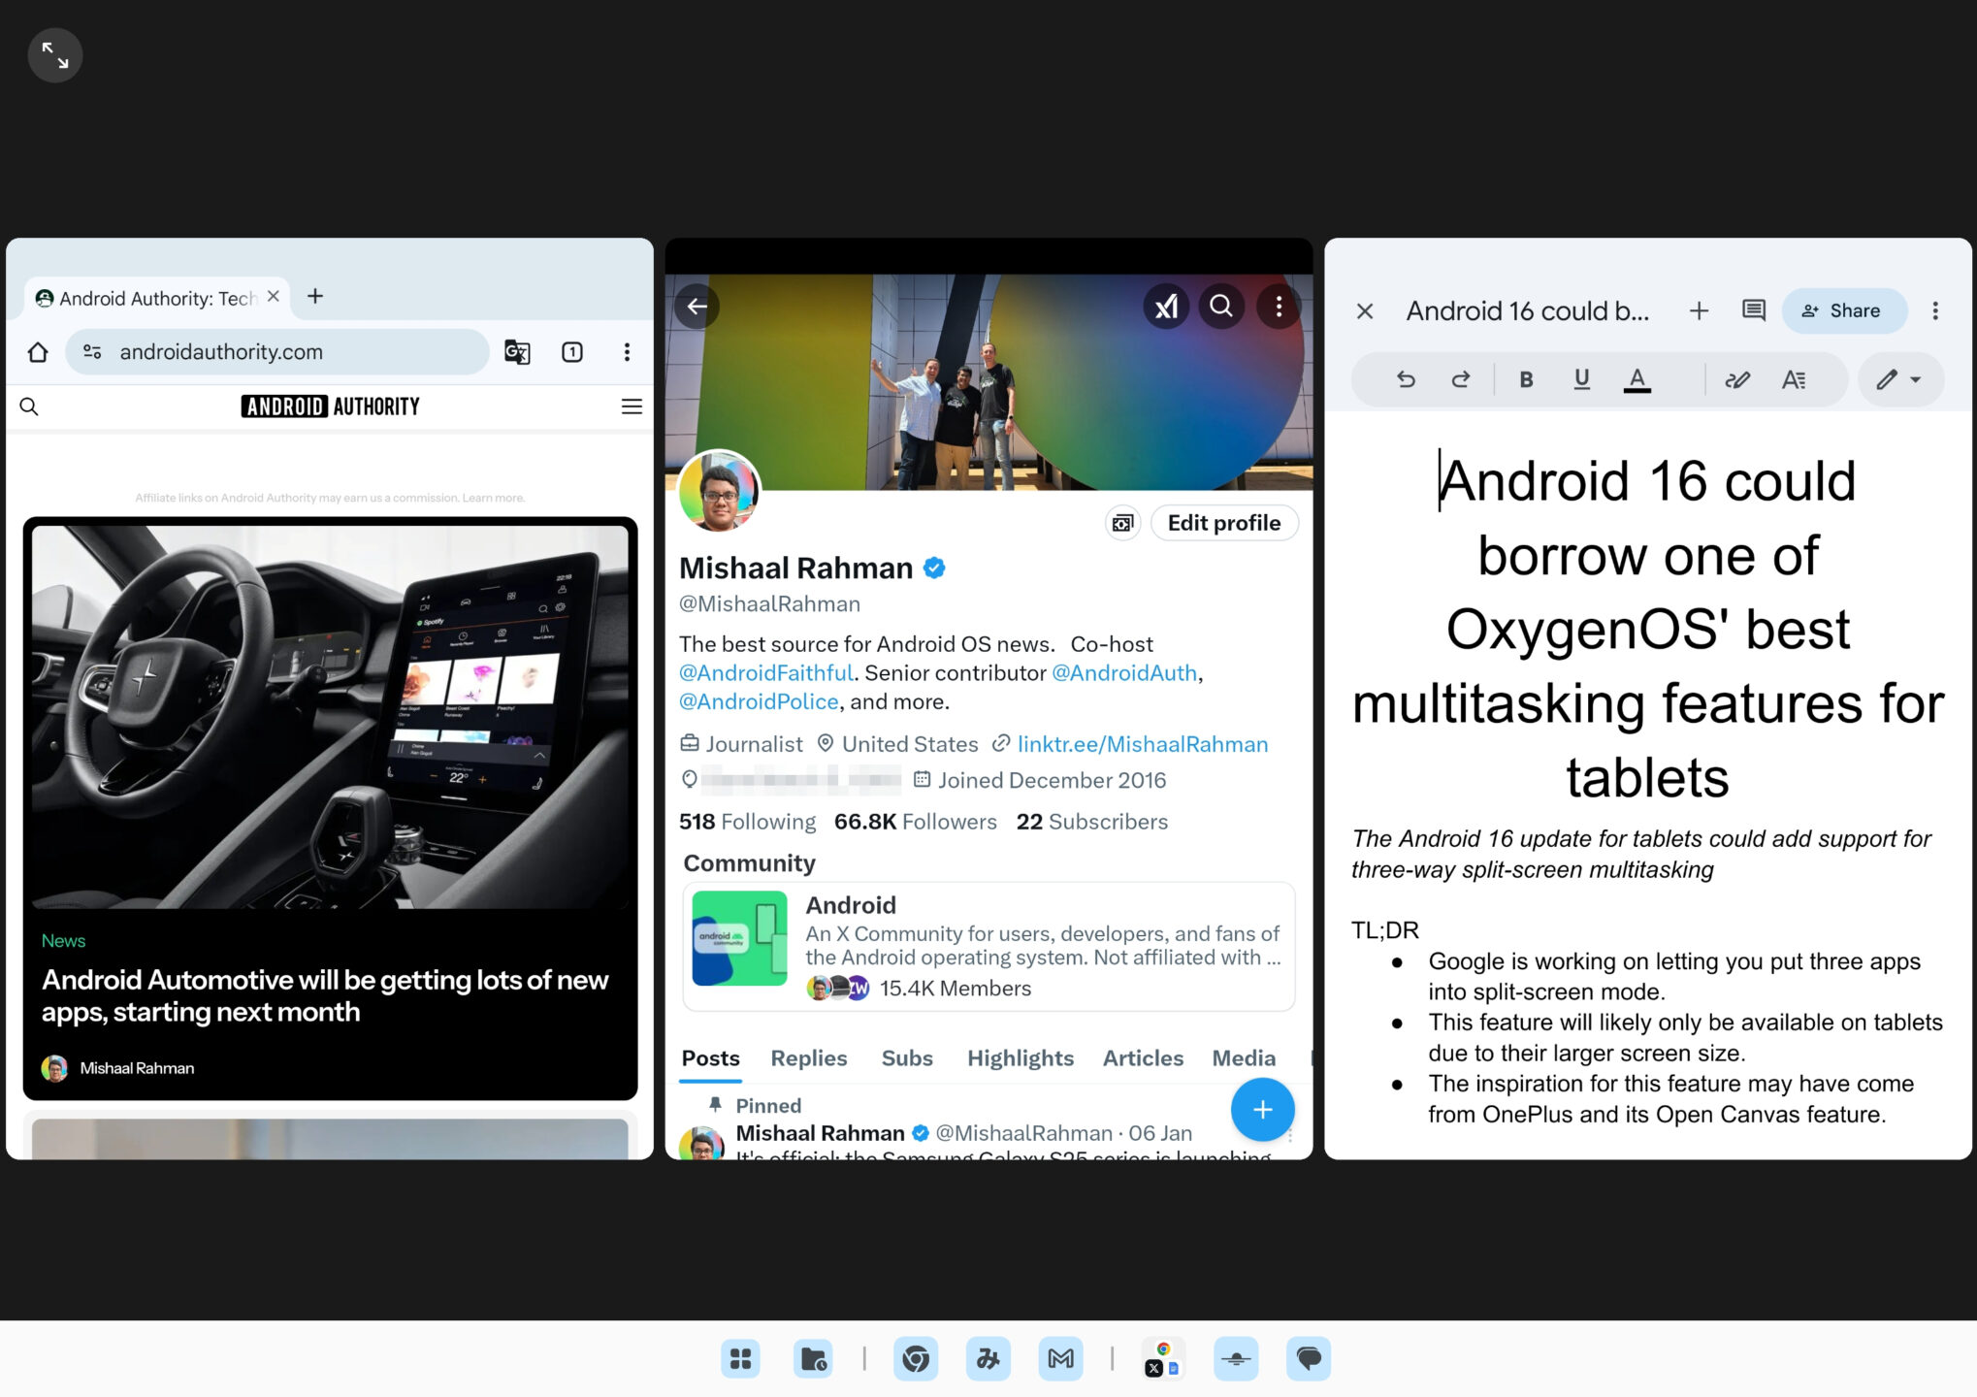Image resolution: width=1977 pixels, height=1397 pixels.
Task: Open search on the X profile page
Action: pos(1222,308)
